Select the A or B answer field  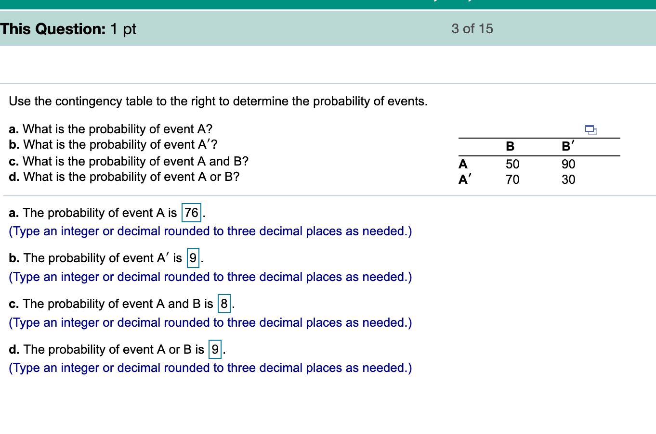coord(214,349)
